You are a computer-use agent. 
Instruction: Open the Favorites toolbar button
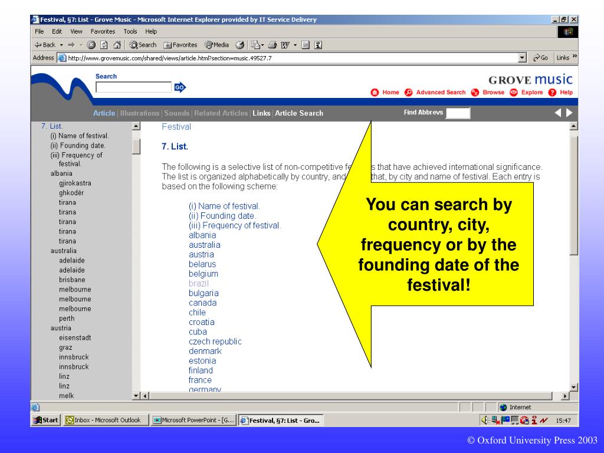point(180,45)
